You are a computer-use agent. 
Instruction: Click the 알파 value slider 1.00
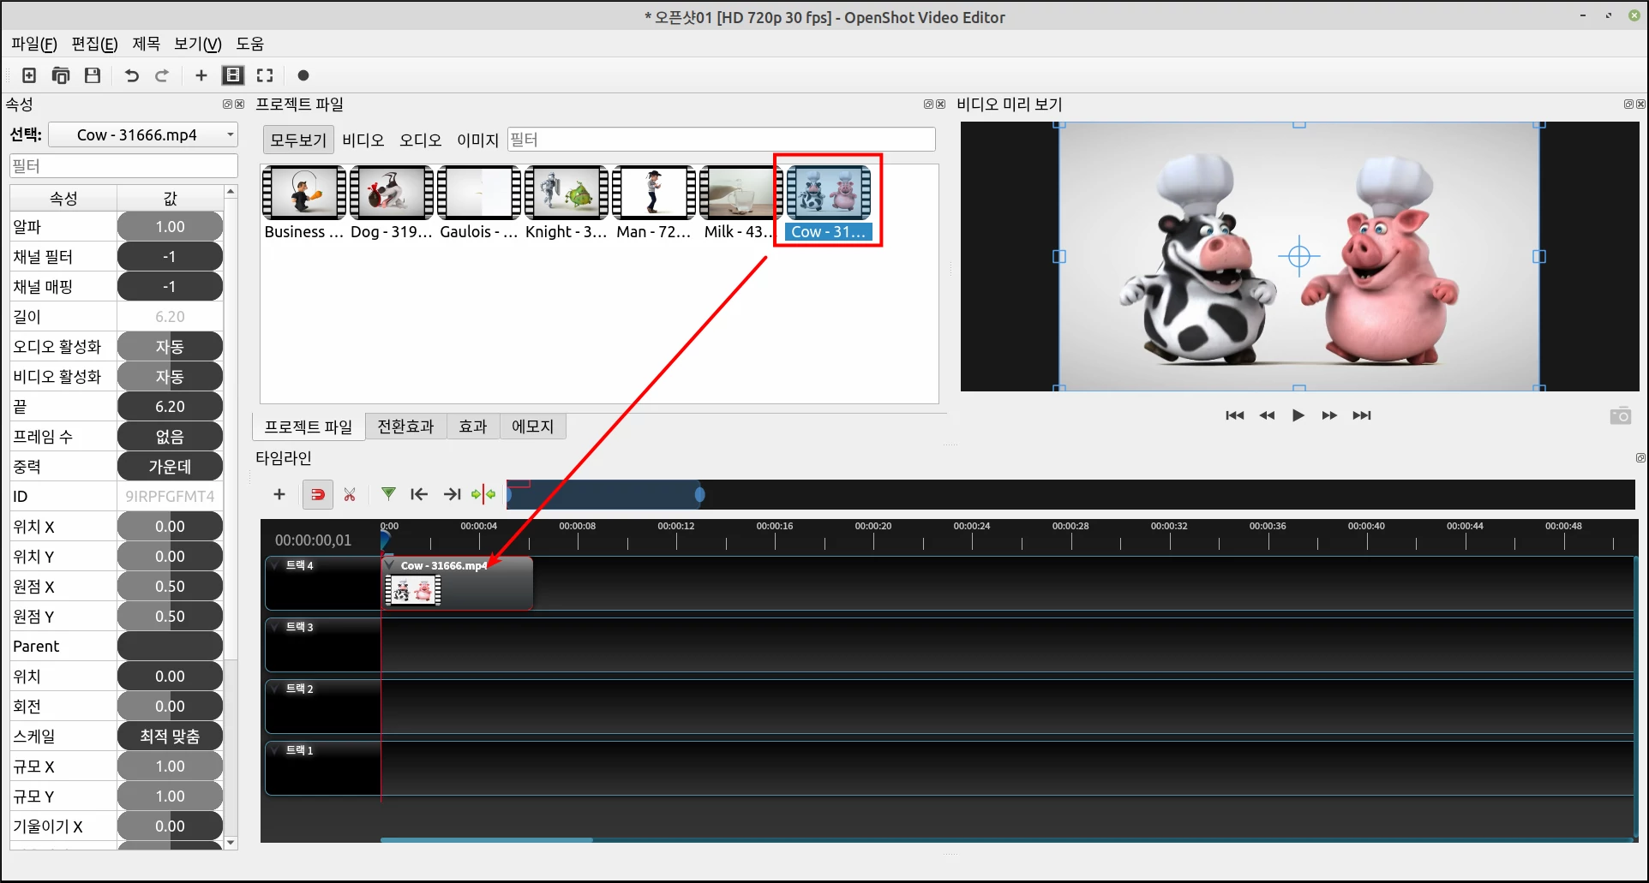170,227
